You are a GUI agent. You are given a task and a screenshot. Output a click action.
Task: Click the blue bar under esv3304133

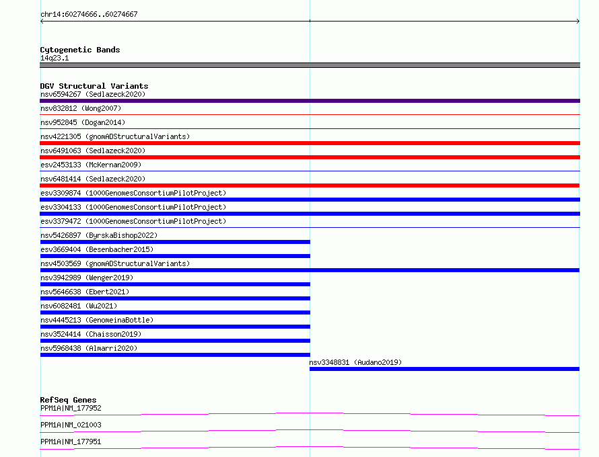310,214
